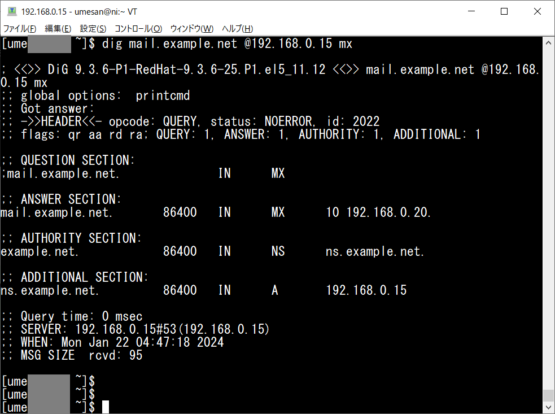
Task: Click the 'ADDITIONAL: 1' count
Action: pyautogui.click(x=437, y=134)
